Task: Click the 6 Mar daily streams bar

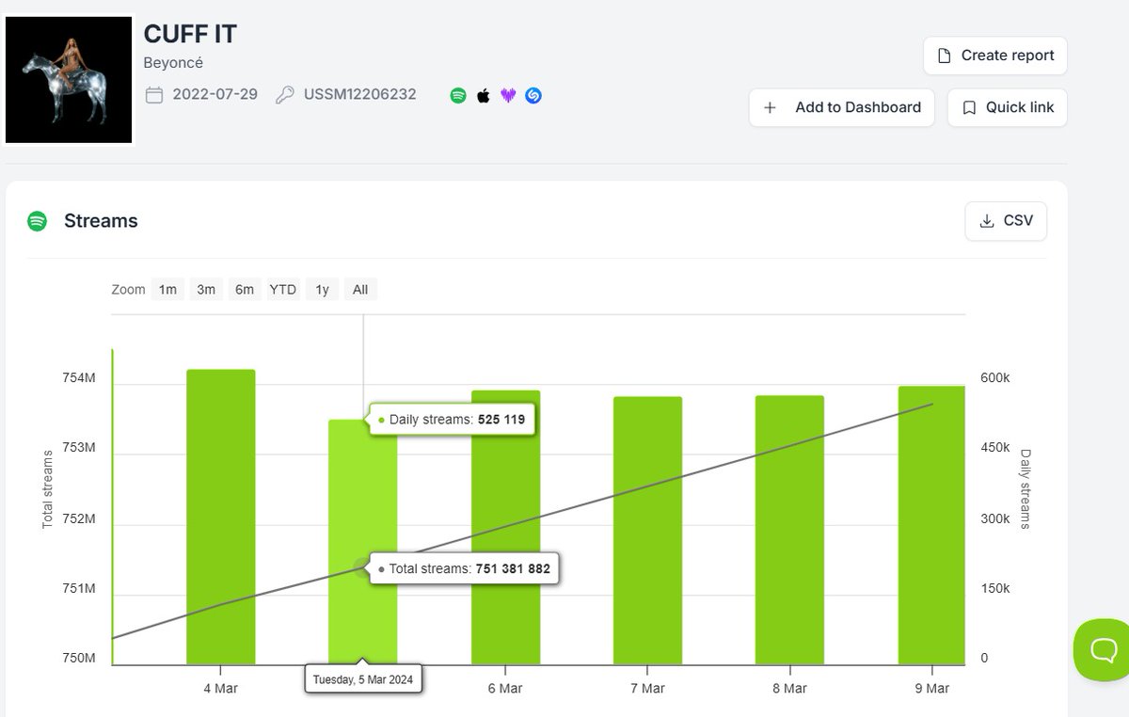Action: coord(505,527)
